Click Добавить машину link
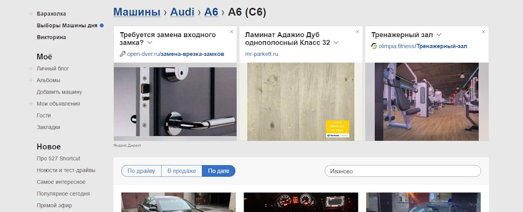 [59, 92]
